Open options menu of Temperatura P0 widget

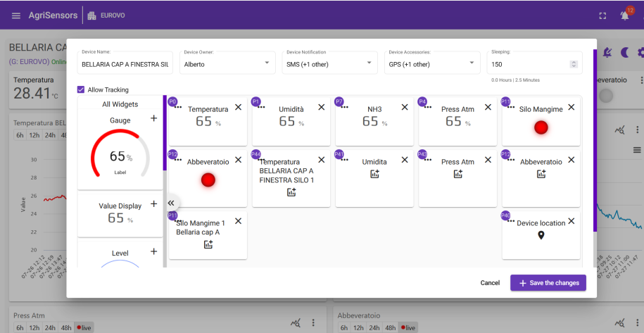click(178, 107)
